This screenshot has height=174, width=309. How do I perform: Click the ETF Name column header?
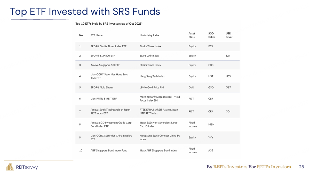pyautogui.click(x=97, y=35)
